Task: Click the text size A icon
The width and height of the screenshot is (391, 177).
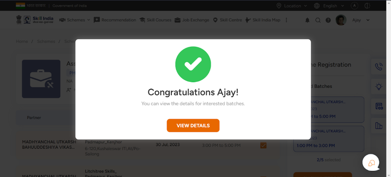Action: pos(355,6)
